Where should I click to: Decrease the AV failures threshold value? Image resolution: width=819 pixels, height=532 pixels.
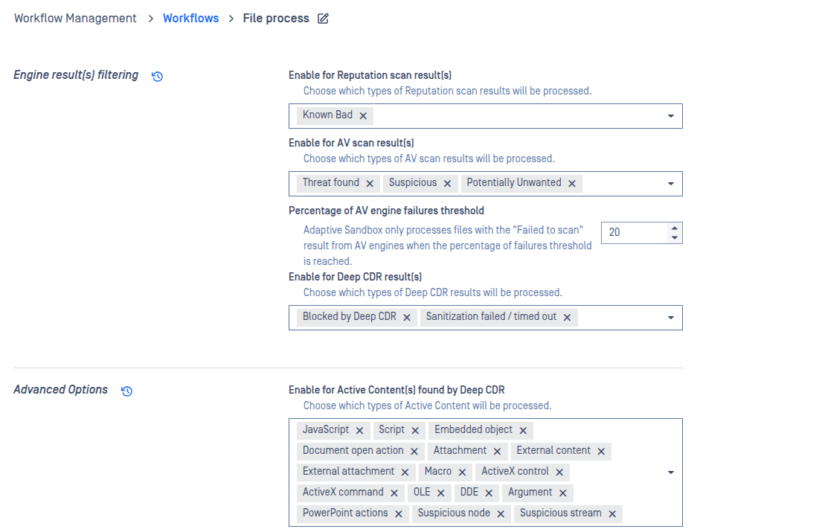pyautogui.click(x=674, y=237)
